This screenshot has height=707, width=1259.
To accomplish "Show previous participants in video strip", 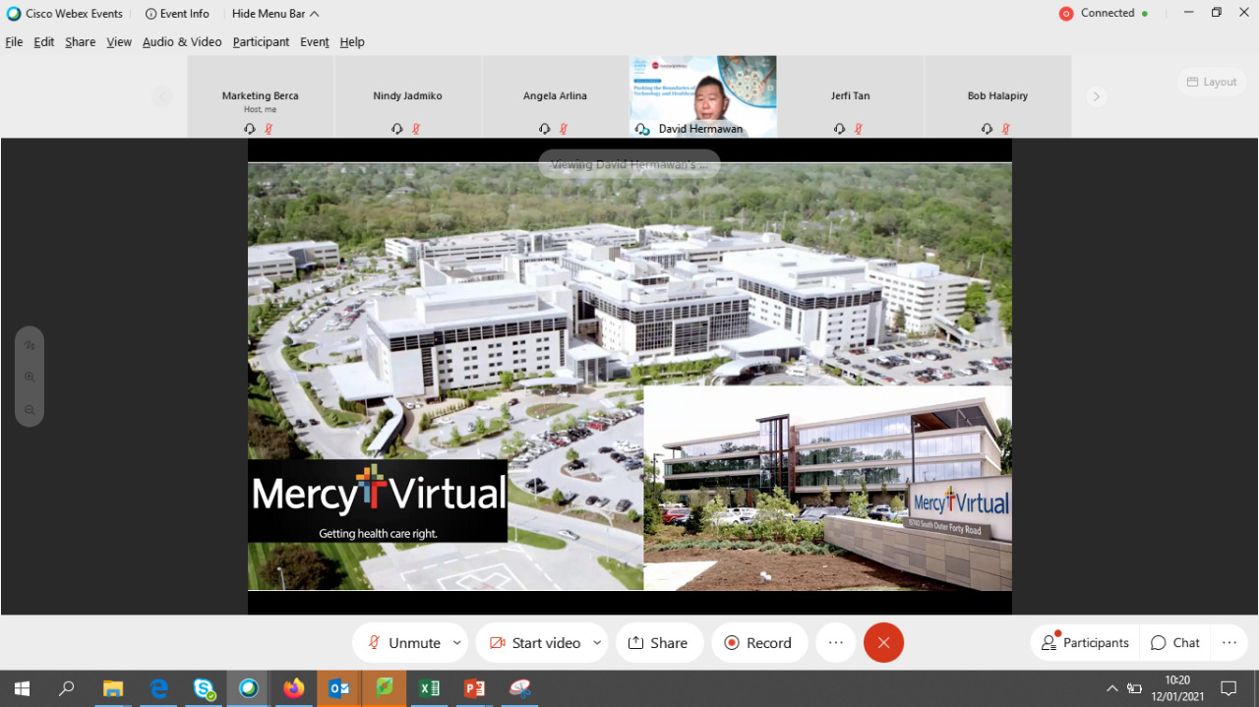I will click(162, 96).
